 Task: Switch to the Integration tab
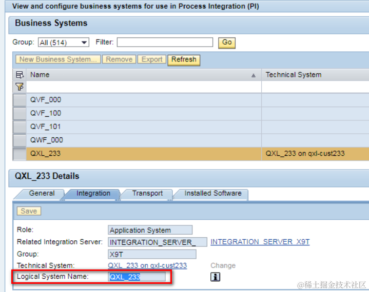click(93, 194)
